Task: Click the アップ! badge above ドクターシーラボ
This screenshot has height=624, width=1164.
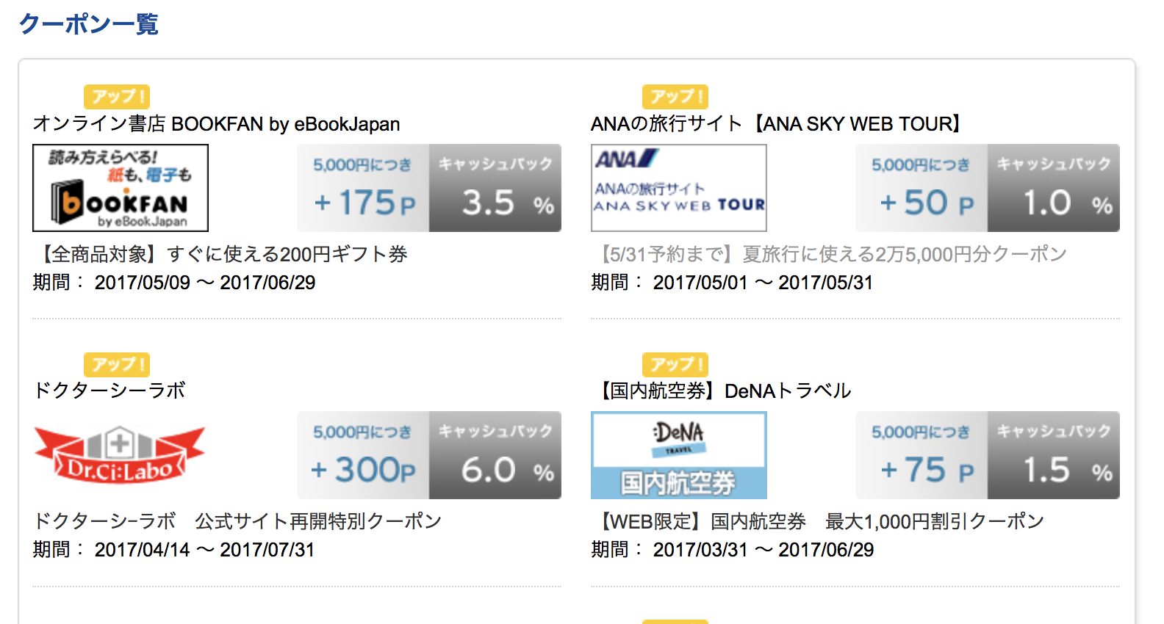Action: click(x=117, y=364)
